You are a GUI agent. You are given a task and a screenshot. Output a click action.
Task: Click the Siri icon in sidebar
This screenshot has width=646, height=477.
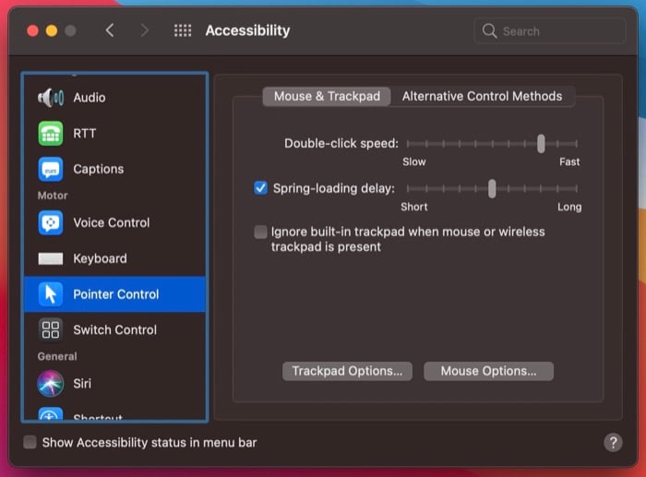coord(51,384)
